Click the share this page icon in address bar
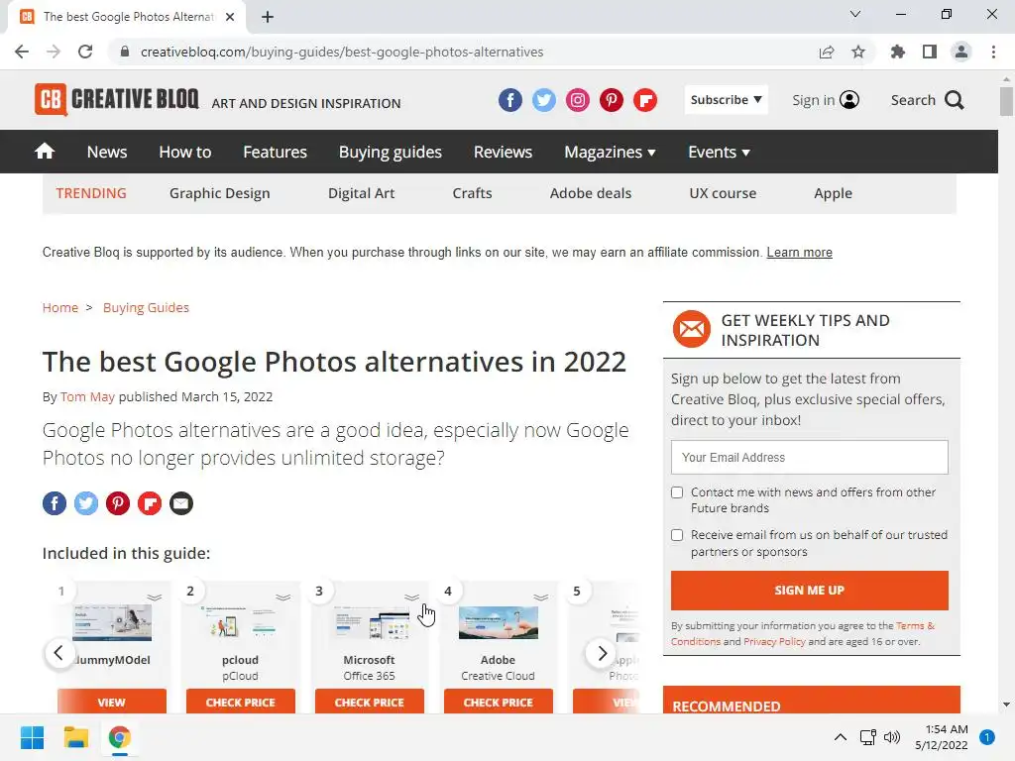Image resolution: width=1015 pixels, height=761 pixels. (827, 52)
